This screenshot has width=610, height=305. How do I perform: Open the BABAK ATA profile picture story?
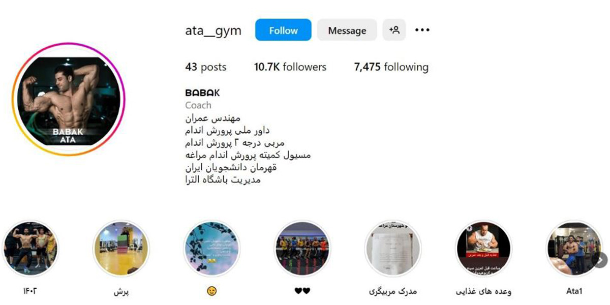click(68, 99)
